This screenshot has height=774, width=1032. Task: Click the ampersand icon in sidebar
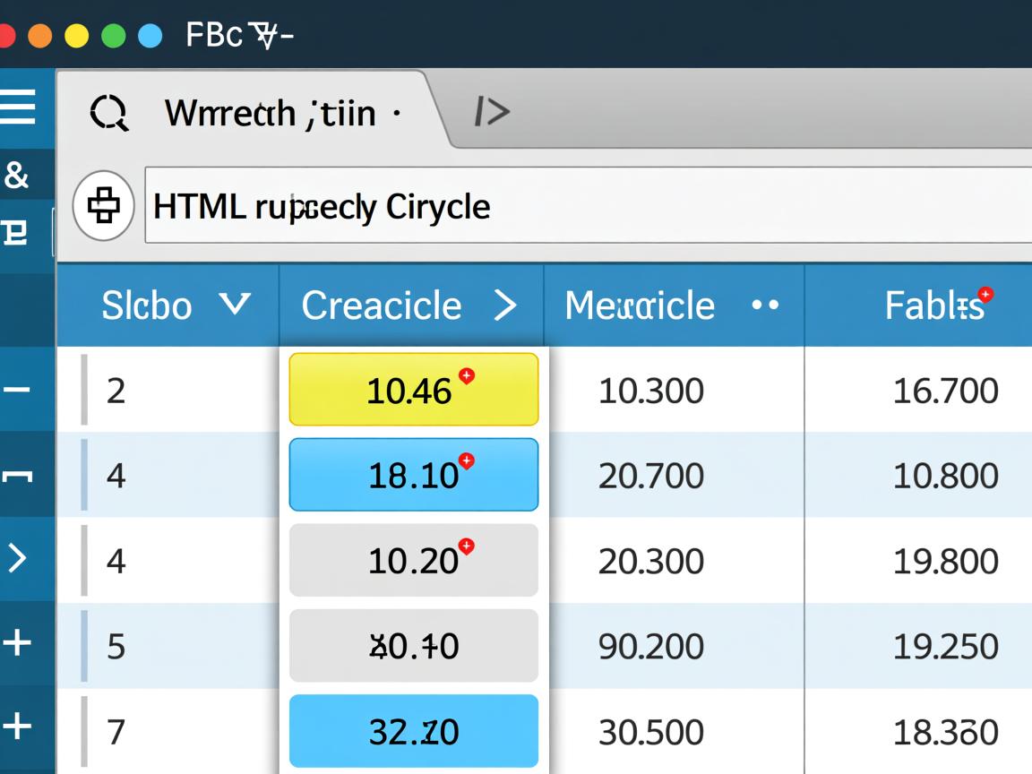click(x=17, y=176)
